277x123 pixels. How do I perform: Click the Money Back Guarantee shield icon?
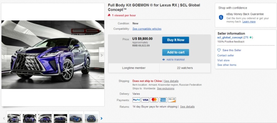[221, 17]
